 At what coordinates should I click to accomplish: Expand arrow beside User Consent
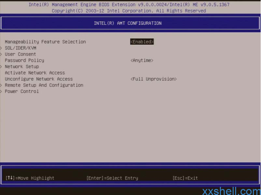click(1, 54)
